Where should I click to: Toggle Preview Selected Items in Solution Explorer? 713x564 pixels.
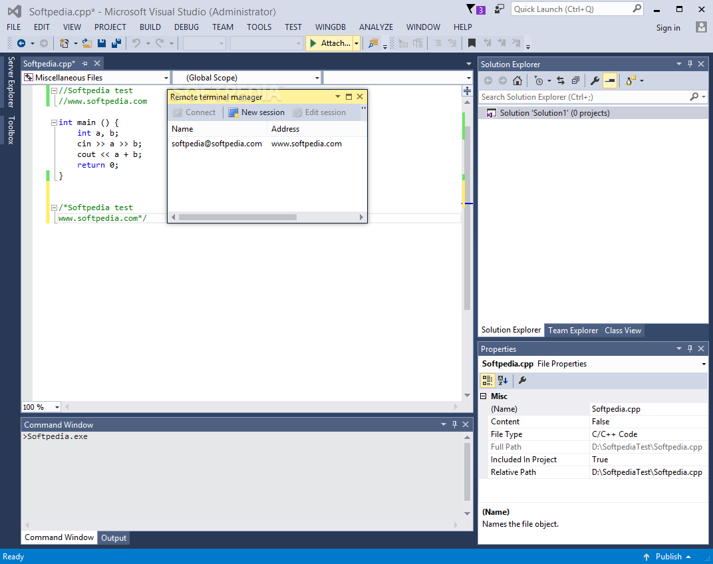[x=610, y=80]
